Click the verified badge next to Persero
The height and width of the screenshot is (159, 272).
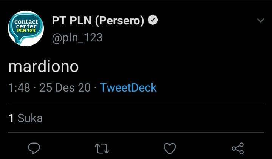(153, 21)
